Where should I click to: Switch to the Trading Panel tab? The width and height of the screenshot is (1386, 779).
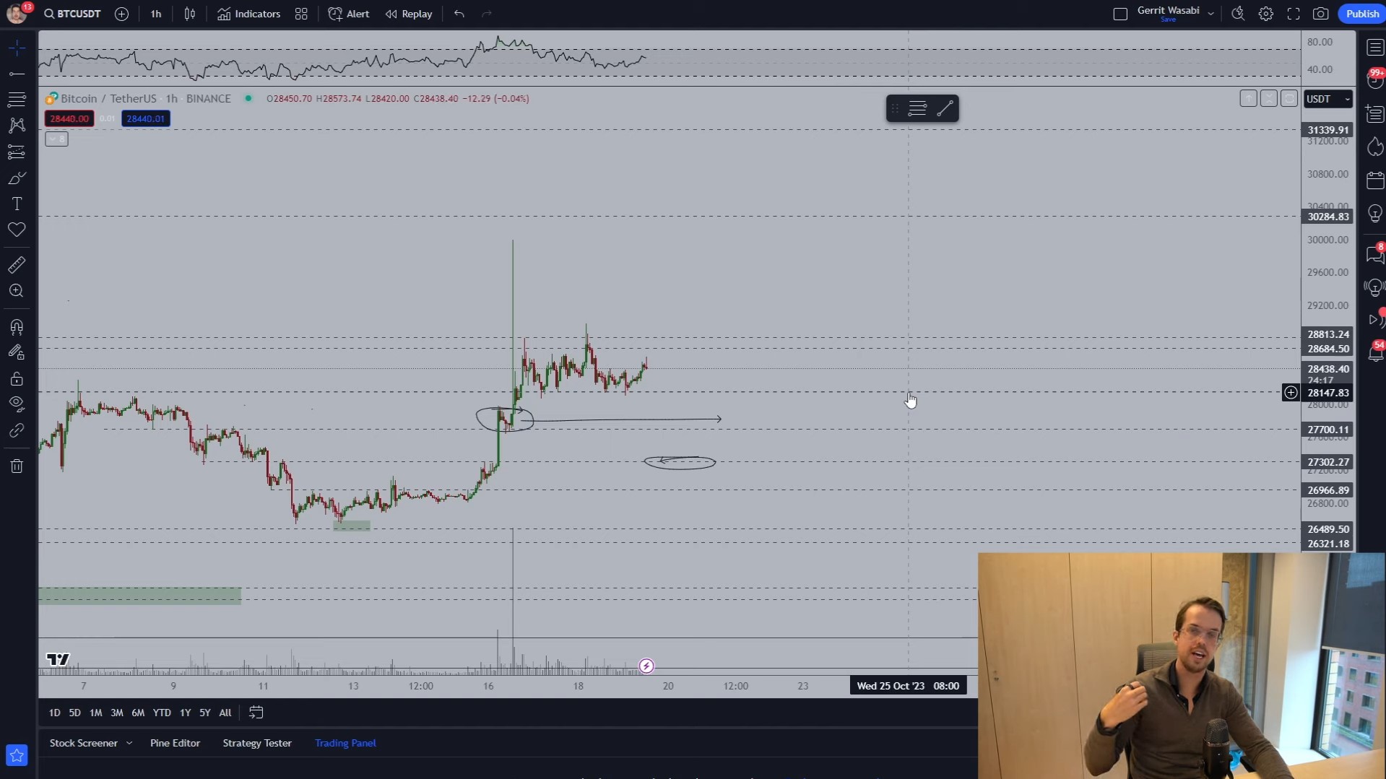[x=345, y=743]
